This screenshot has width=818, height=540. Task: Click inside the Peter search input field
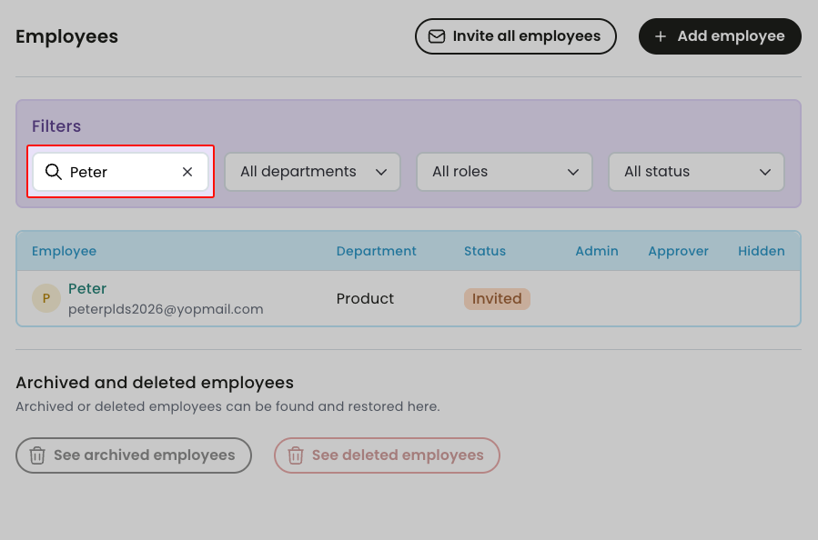point(118,172)
